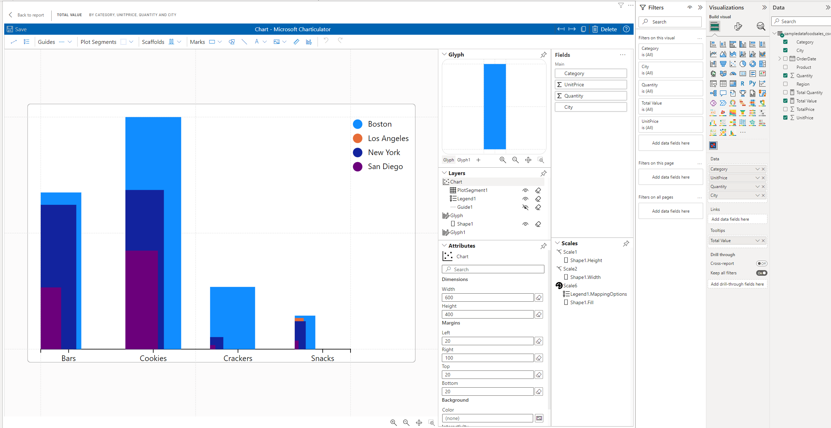The height and width of the screenshot is (428, 831).
Task: Expand the OrderDate field hierarchy
Action: point(780,59)
